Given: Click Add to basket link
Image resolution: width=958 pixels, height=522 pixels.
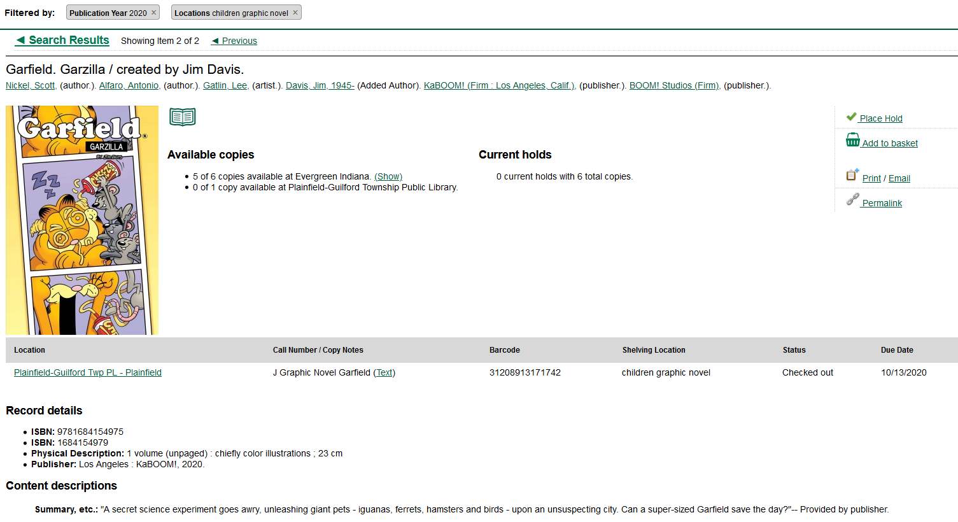Looking at the screenshot, I should point(890,143).
